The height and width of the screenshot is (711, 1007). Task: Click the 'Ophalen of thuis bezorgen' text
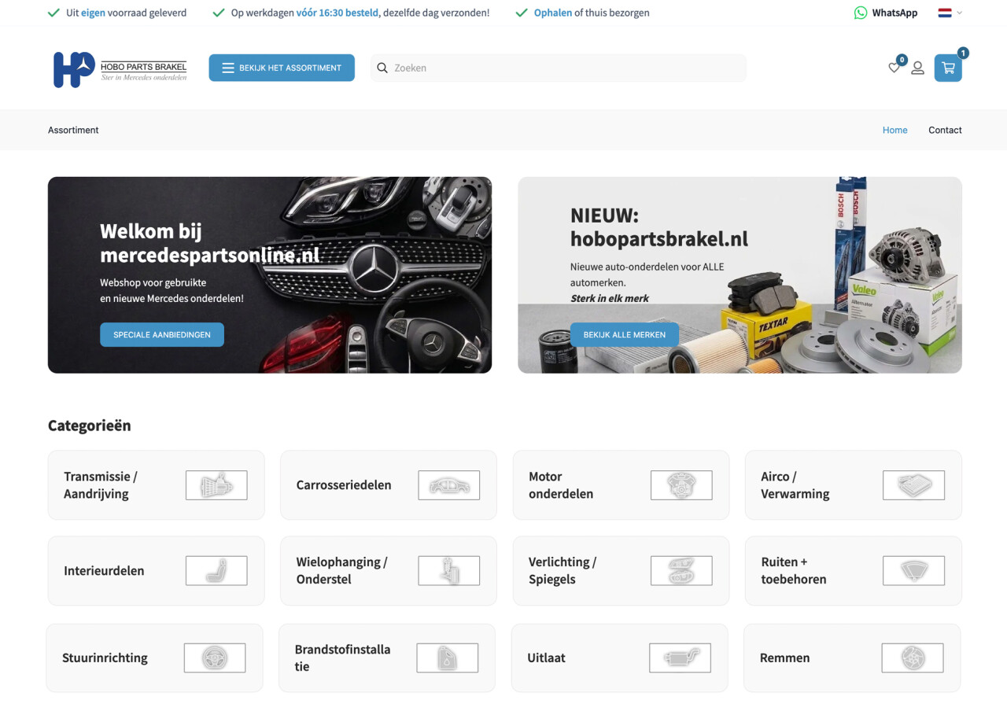[592, 13]
